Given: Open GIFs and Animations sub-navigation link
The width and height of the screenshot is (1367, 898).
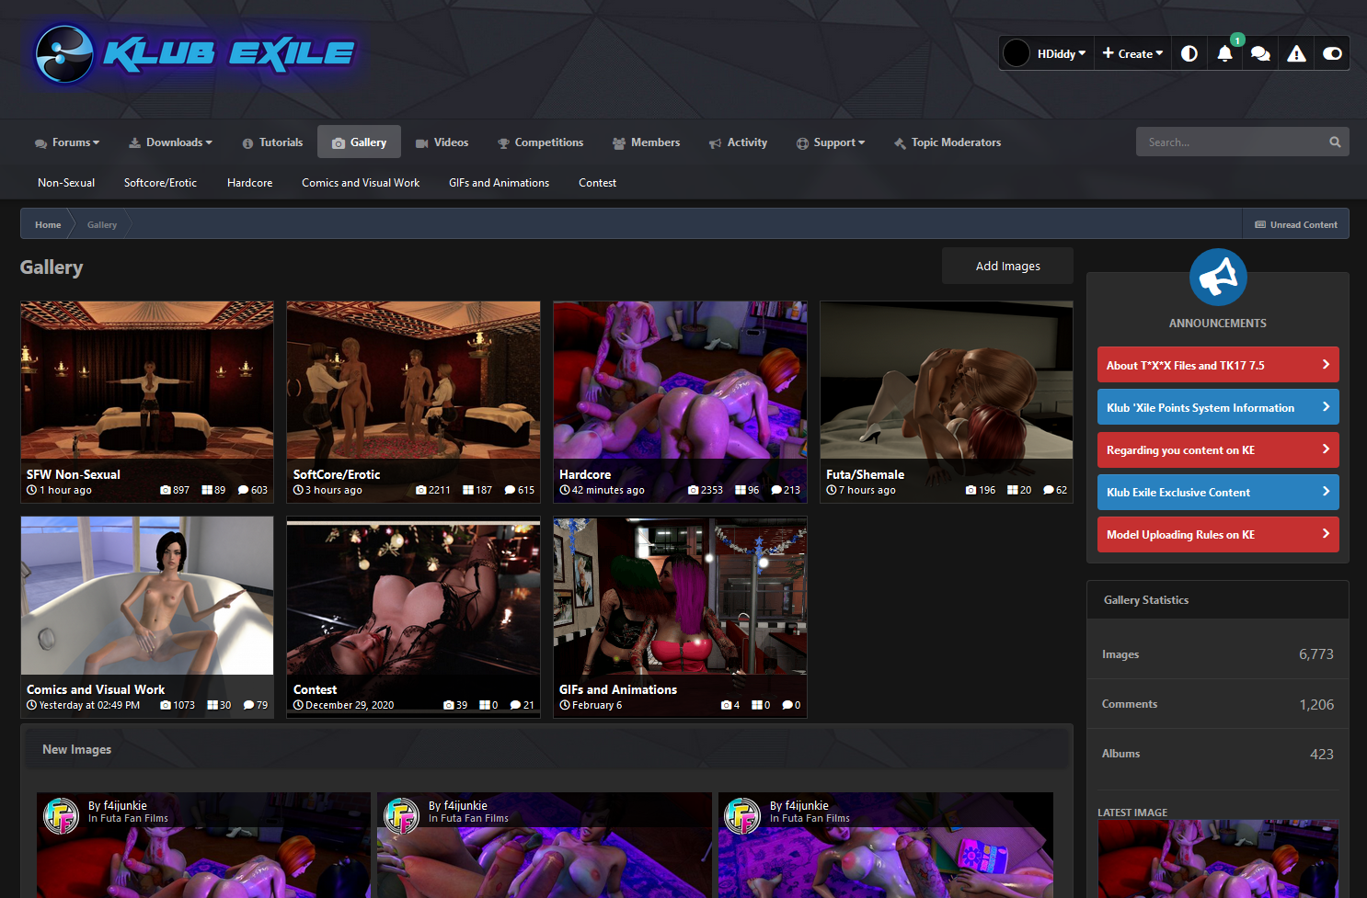Looking at the screenshot, I should 499,183.
